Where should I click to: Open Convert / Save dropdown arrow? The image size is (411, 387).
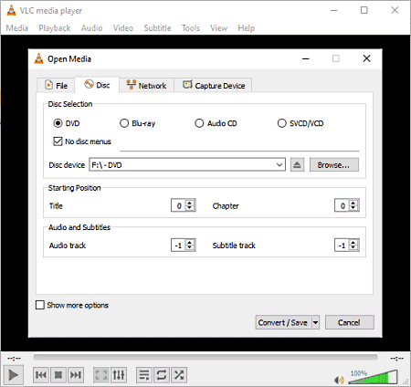316,322
